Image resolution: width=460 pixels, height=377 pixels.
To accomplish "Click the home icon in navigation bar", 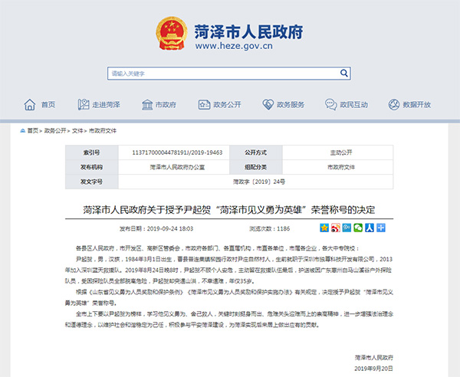I will pos(30,104).
